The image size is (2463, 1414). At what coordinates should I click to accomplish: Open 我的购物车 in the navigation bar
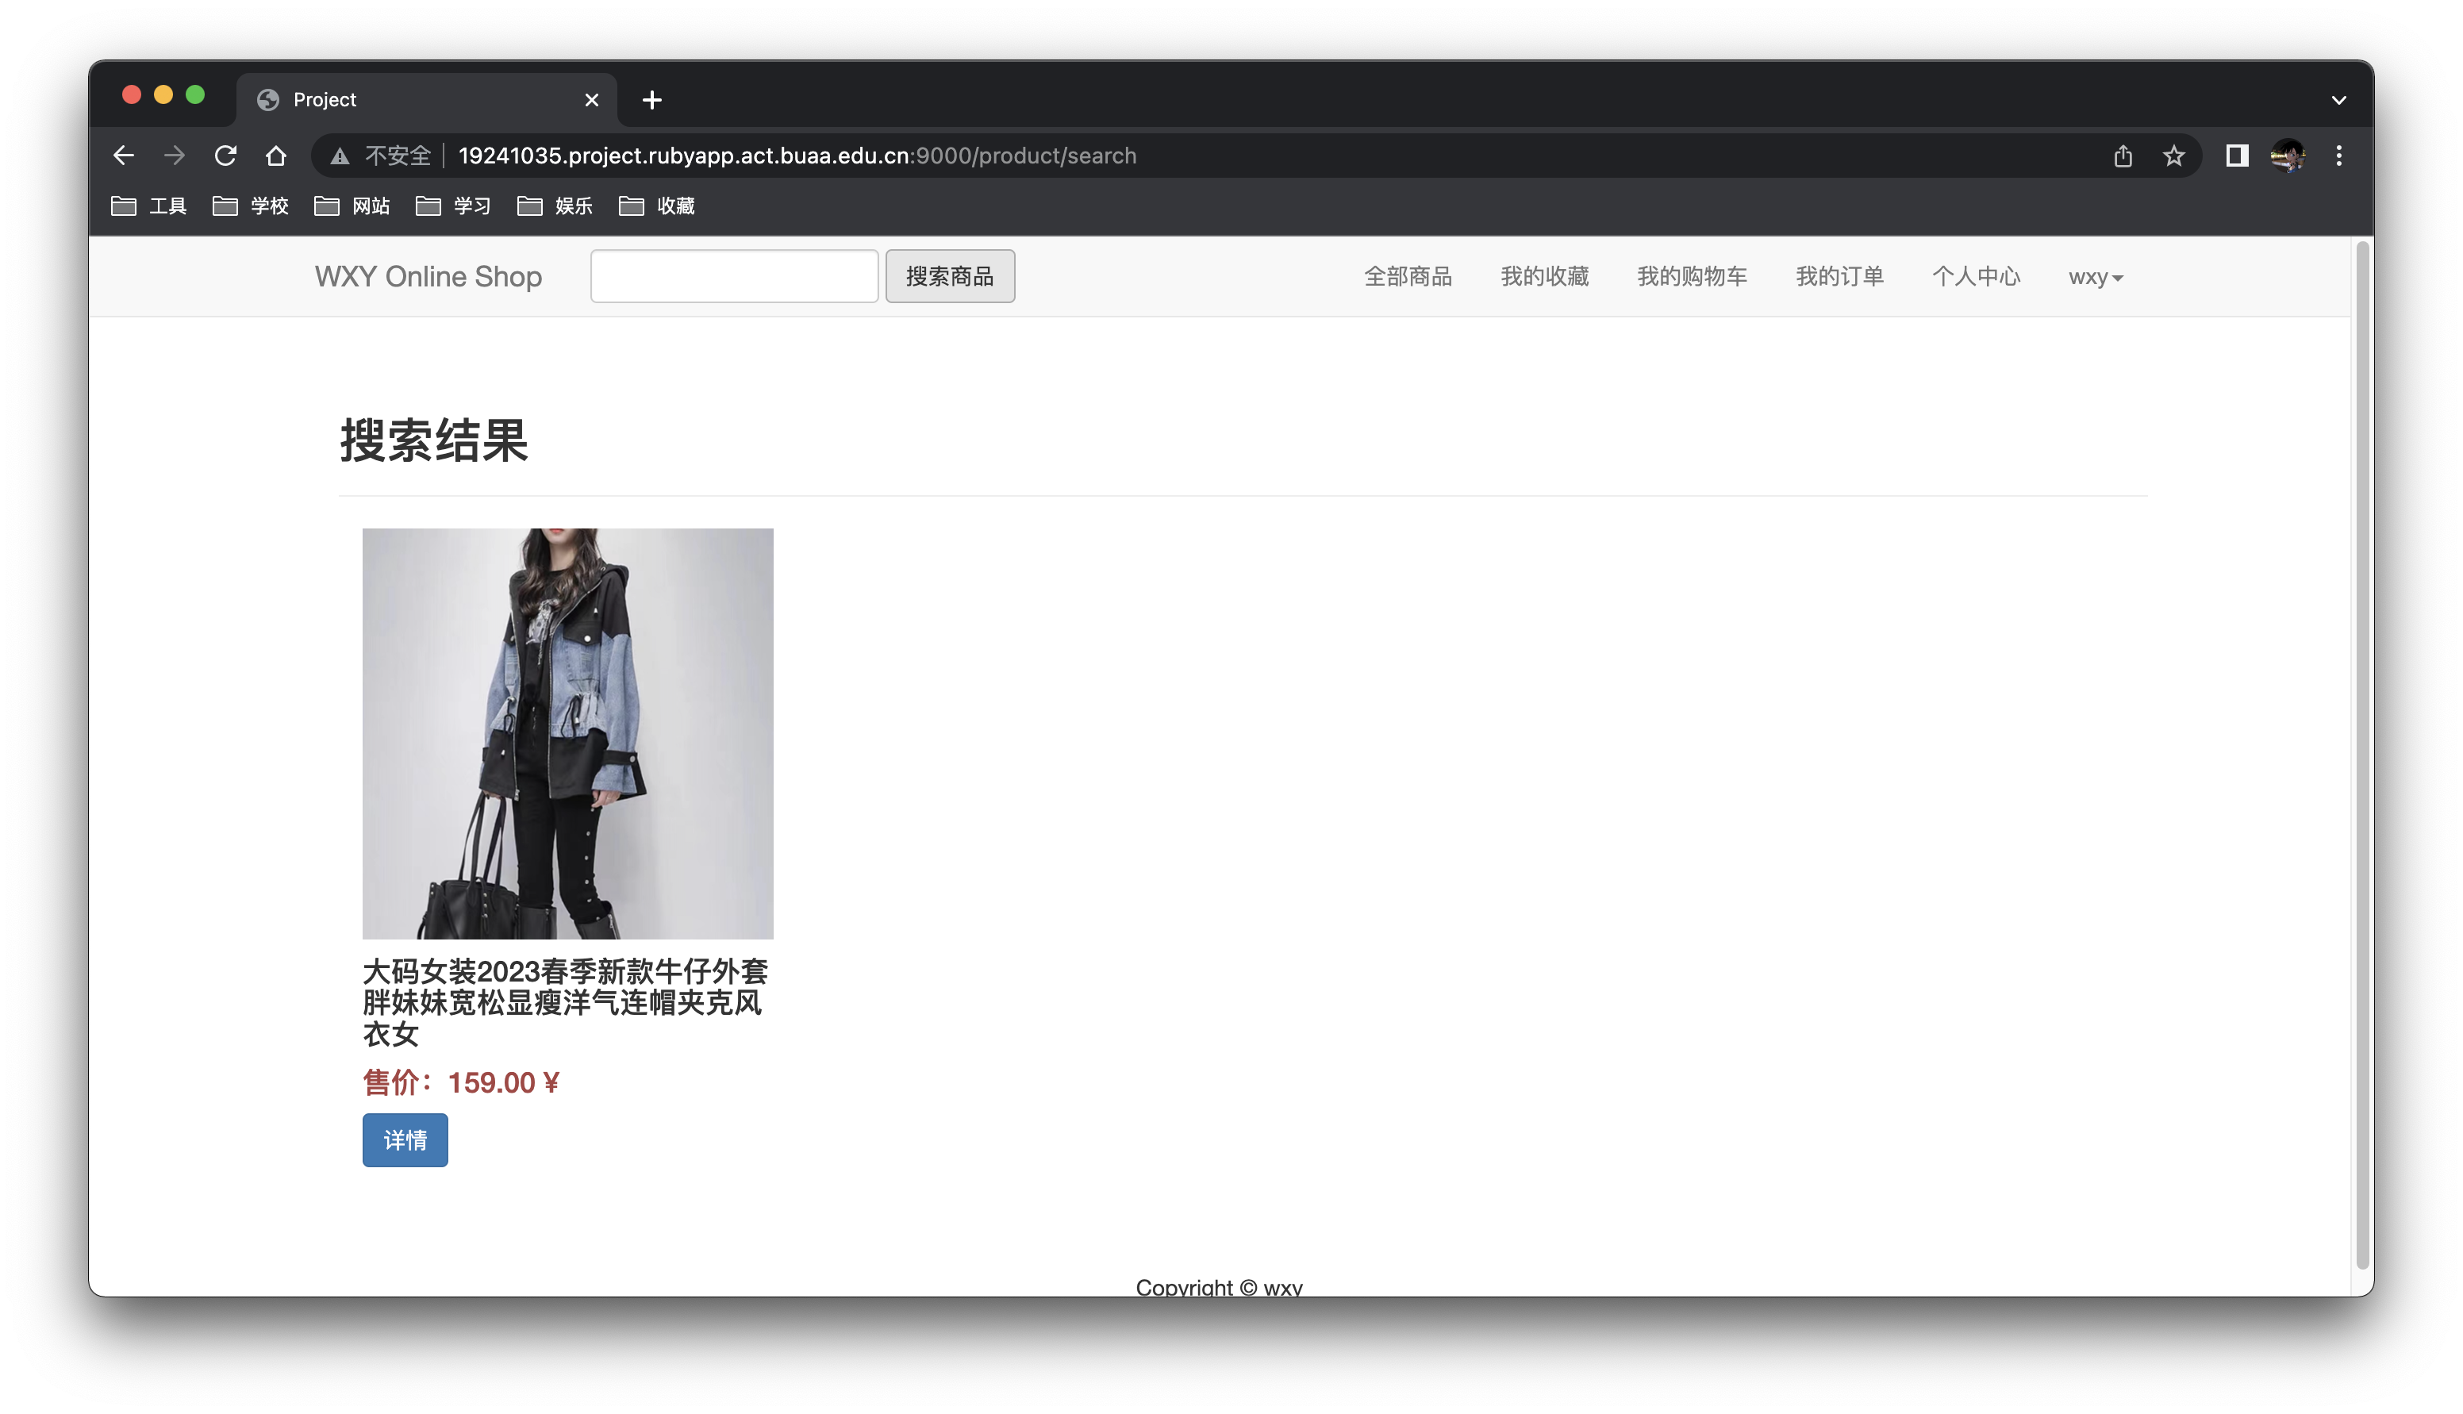pos(1693,277)
